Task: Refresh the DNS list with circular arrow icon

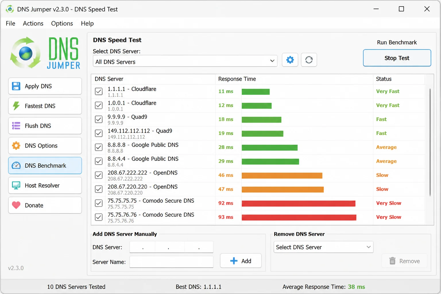Action: coord(309,60)
